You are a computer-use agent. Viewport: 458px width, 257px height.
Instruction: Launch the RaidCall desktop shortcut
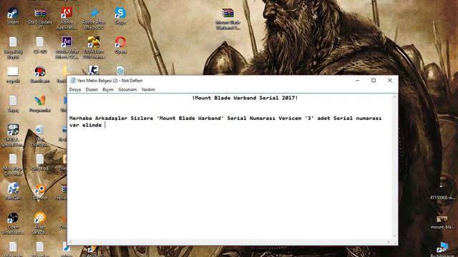click(13, 191)
